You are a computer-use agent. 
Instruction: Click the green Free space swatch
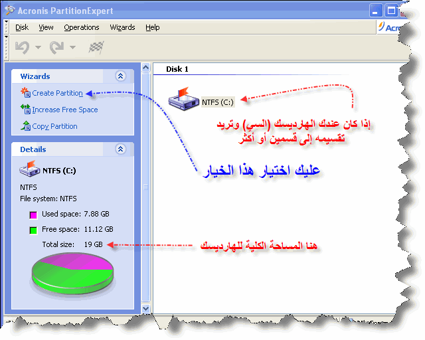(33, 230)
